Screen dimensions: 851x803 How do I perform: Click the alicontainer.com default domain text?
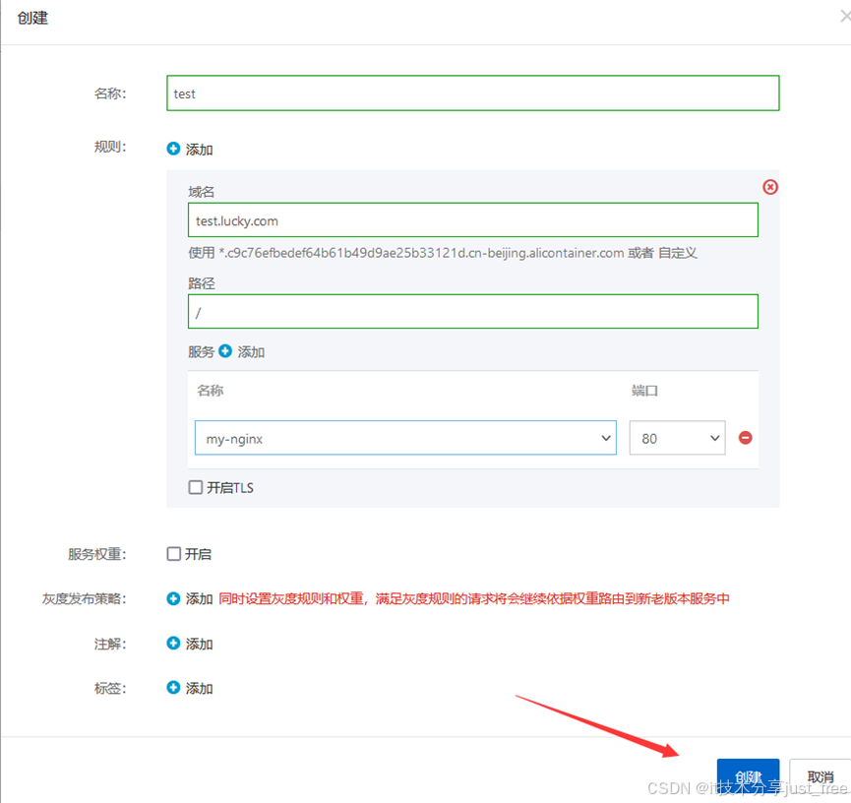(422, 253)
